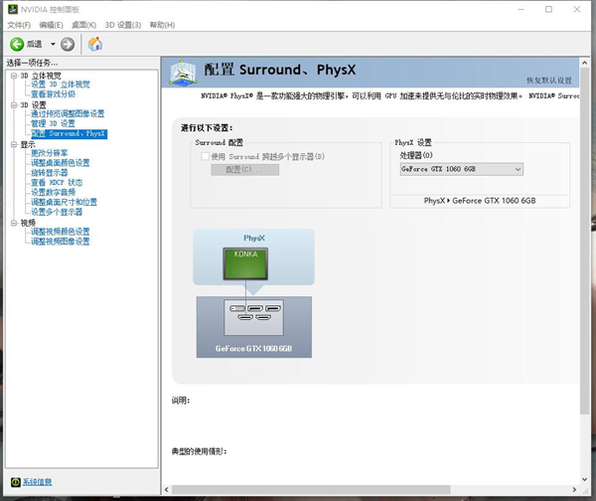Click the system information icon
The image size is (596, 501).
(x=16, y=482)
